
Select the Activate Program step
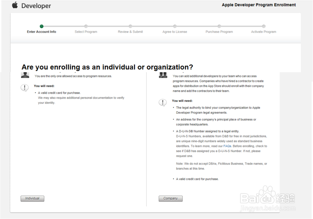(264, 32)
